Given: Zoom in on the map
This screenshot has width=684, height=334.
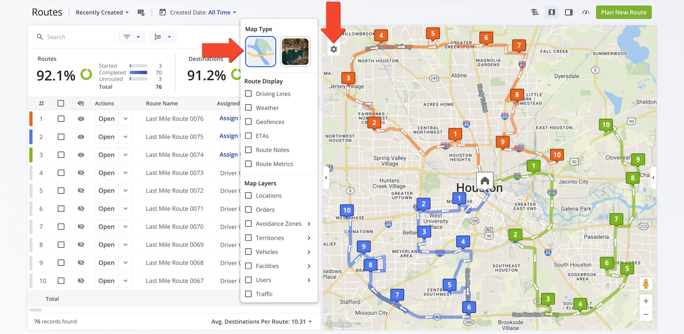Looking at the screenshot, I should pos(646,301).
